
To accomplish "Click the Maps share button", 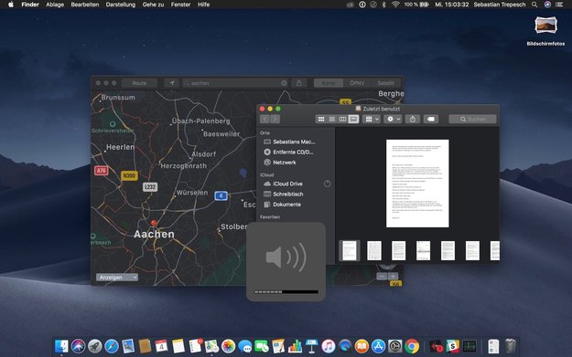I will click(x=298, y=83).
